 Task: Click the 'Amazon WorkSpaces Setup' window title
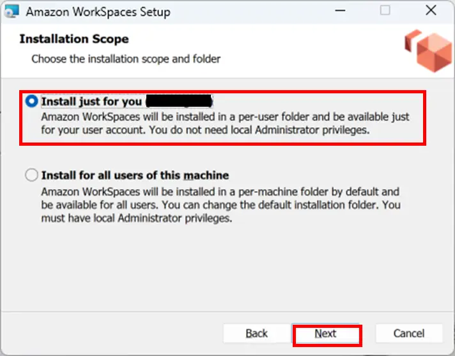pyautogui.click(x=98, y=12)
